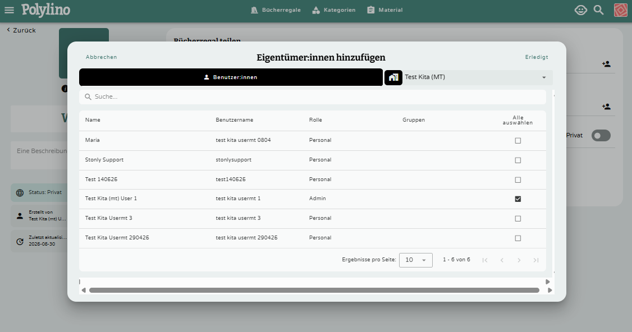Open the red profile avatar
The width and height of the screenshot is (632, 332).
pos(621,10)
